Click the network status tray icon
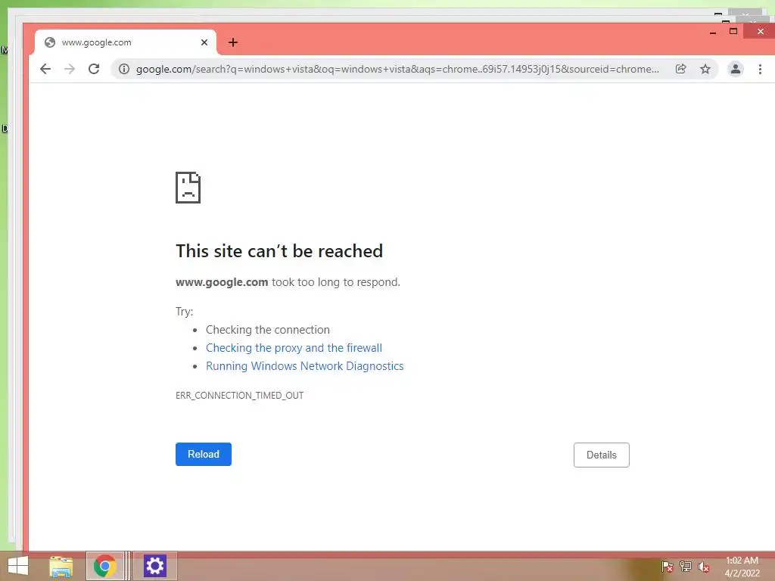Image resolution: width=775 pixels, height=581 pixels. coord(686,567)
